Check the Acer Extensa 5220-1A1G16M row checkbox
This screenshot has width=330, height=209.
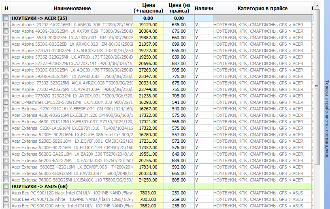[6, 128]
